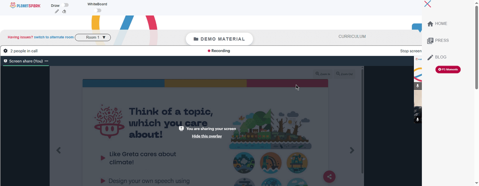Click lower participant microphone icon
Screen dimensions: 479x186
coord(418,120)
